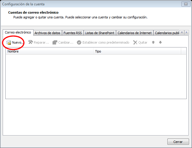Image resolution: width=192 pixels, height=148 pixels.
Task: Move account up with arrow icon
Action: (x=153, y=42)
